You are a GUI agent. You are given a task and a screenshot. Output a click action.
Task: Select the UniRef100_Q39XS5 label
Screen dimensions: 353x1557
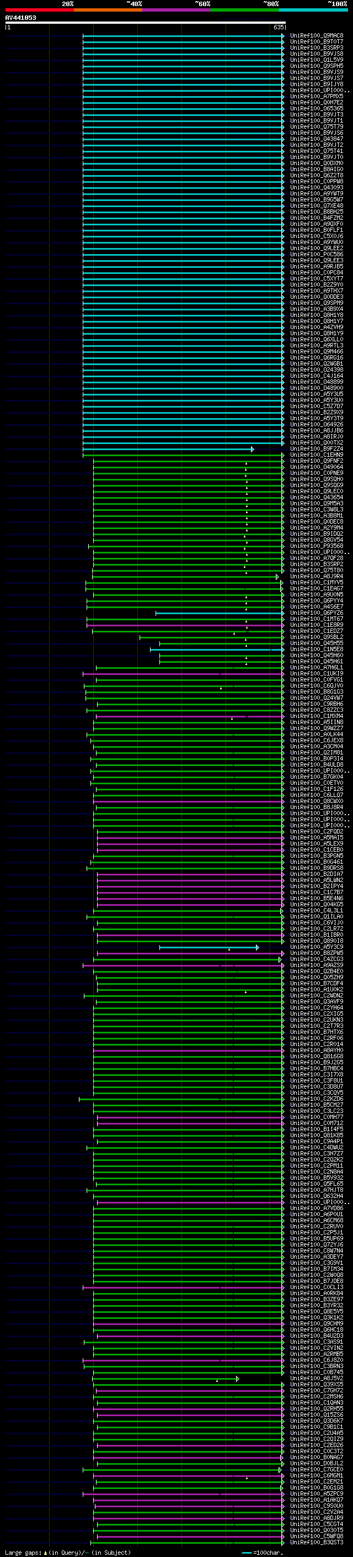[x=317, y=1384]
